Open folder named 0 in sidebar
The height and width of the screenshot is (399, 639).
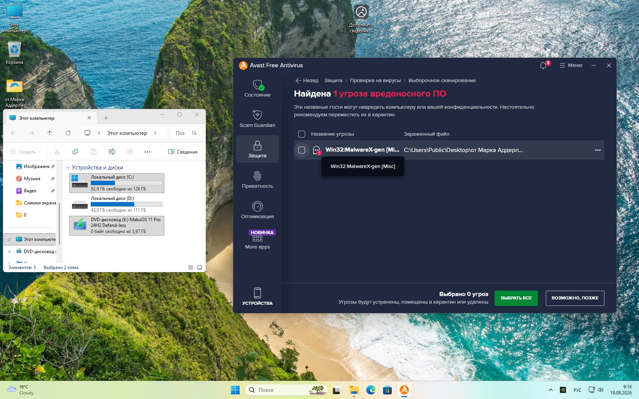[x=21, y=215]
